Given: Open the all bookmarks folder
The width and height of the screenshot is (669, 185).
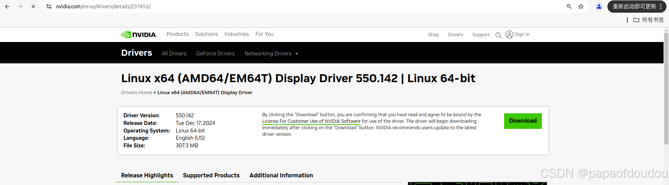Looking at the screenshot, I should [x=649, y=20].
